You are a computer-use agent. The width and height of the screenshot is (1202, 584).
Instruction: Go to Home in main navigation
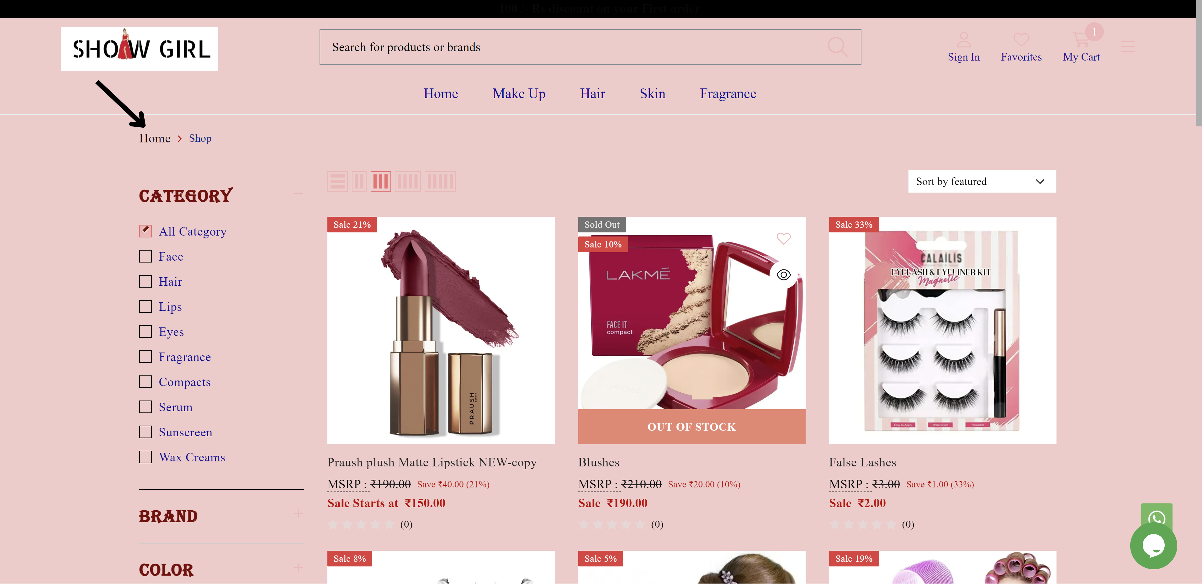(x=441, y=94)
